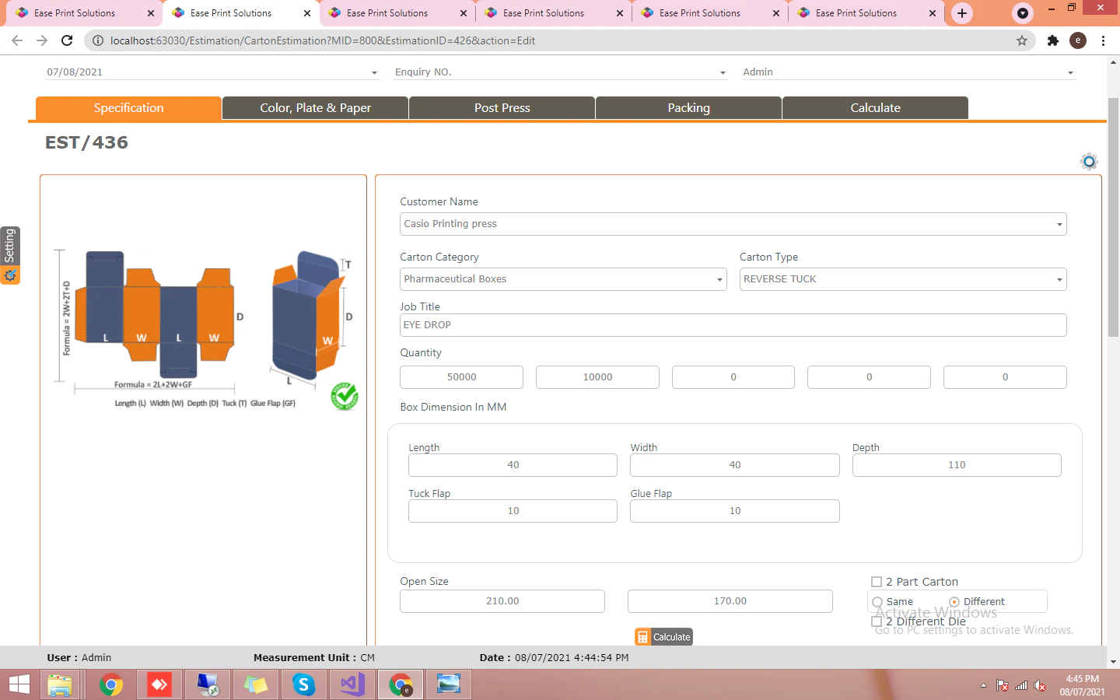Select the Different radio option
This screenshot has width=1120, height=700.
(x=954, y=602)
